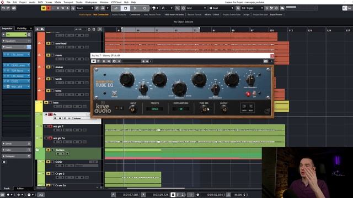Deactivate all solo states with red S
The image size is (353, 198).
click(x=48, y=8)
